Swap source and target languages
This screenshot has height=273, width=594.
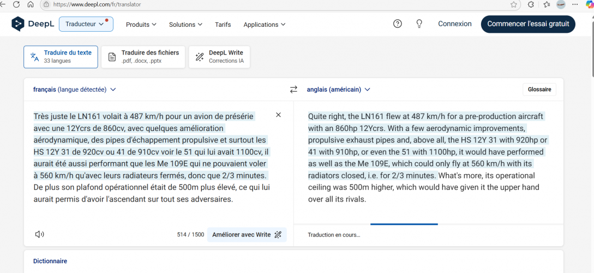pos(293,90)
